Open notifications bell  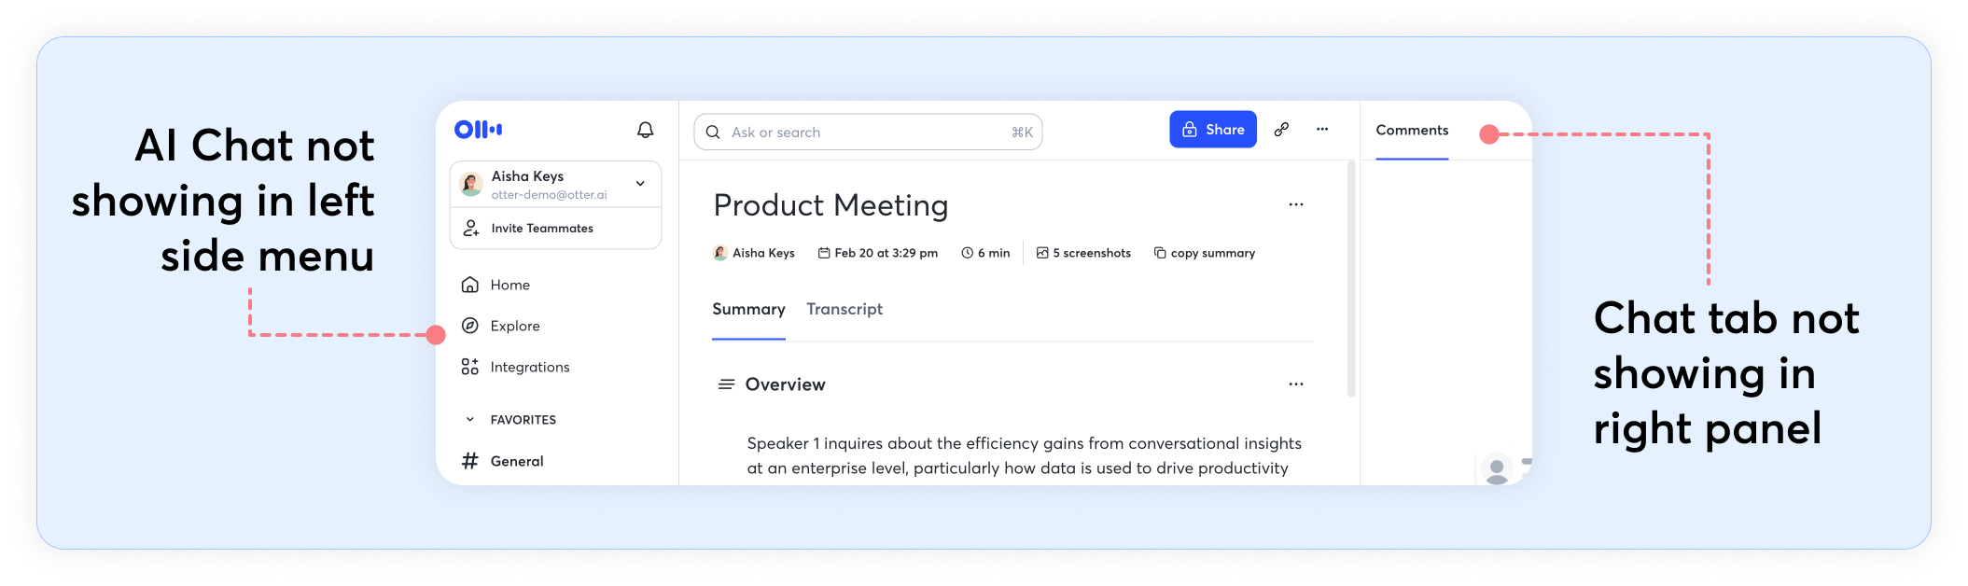click(645, 130)
